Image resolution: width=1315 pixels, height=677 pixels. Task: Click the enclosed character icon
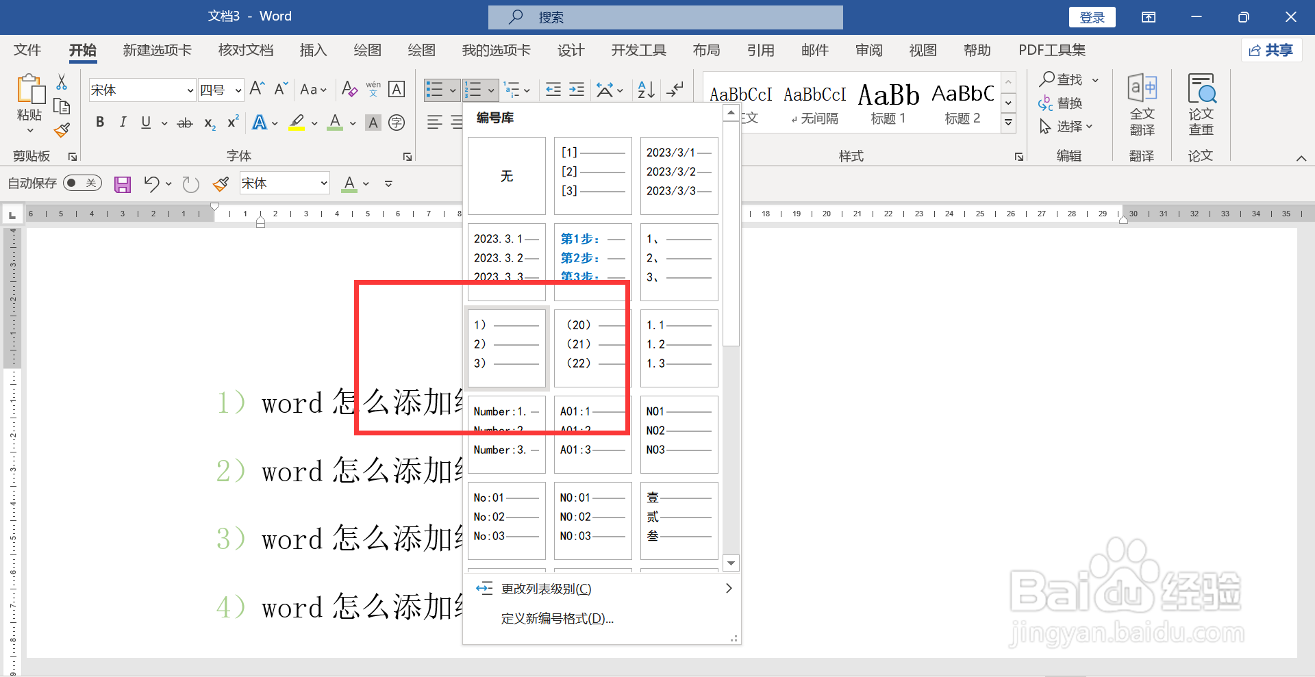tap(397, 123)
